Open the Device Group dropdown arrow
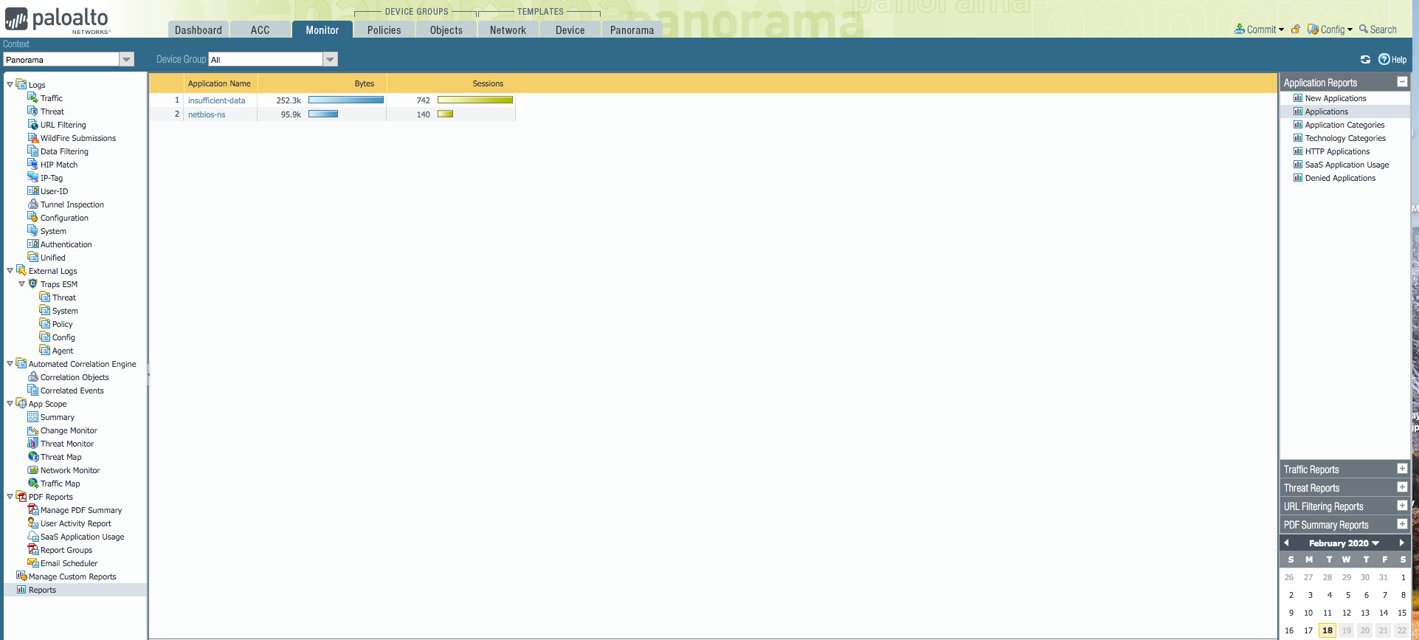This screenshot has width=1419, height=640. [330, 59]
